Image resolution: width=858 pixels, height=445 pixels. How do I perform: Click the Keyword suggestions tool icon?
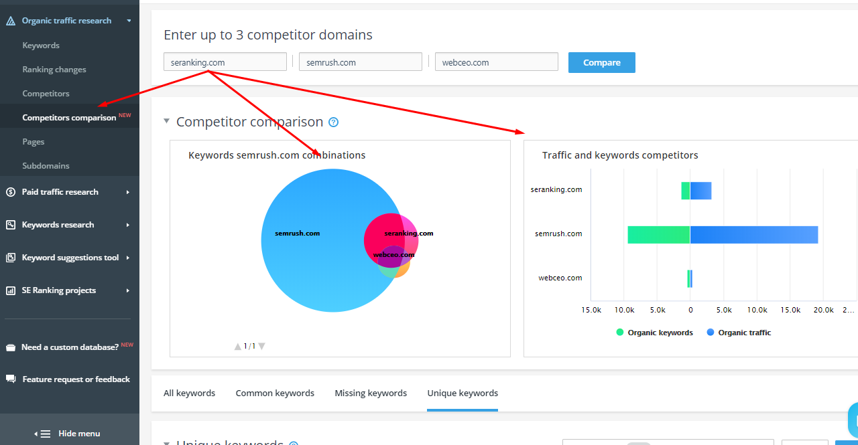pyautogui.click(x=11, y=258)
